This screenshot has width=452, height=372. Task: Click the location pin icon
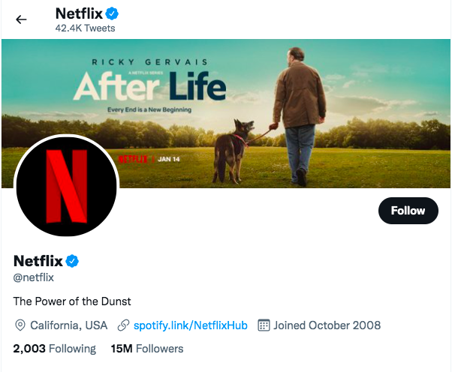[20, 325]
